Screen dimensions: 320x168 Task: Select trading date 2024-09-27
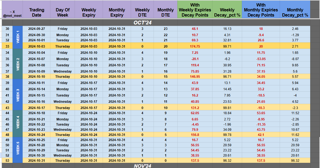tap(36, 29)
